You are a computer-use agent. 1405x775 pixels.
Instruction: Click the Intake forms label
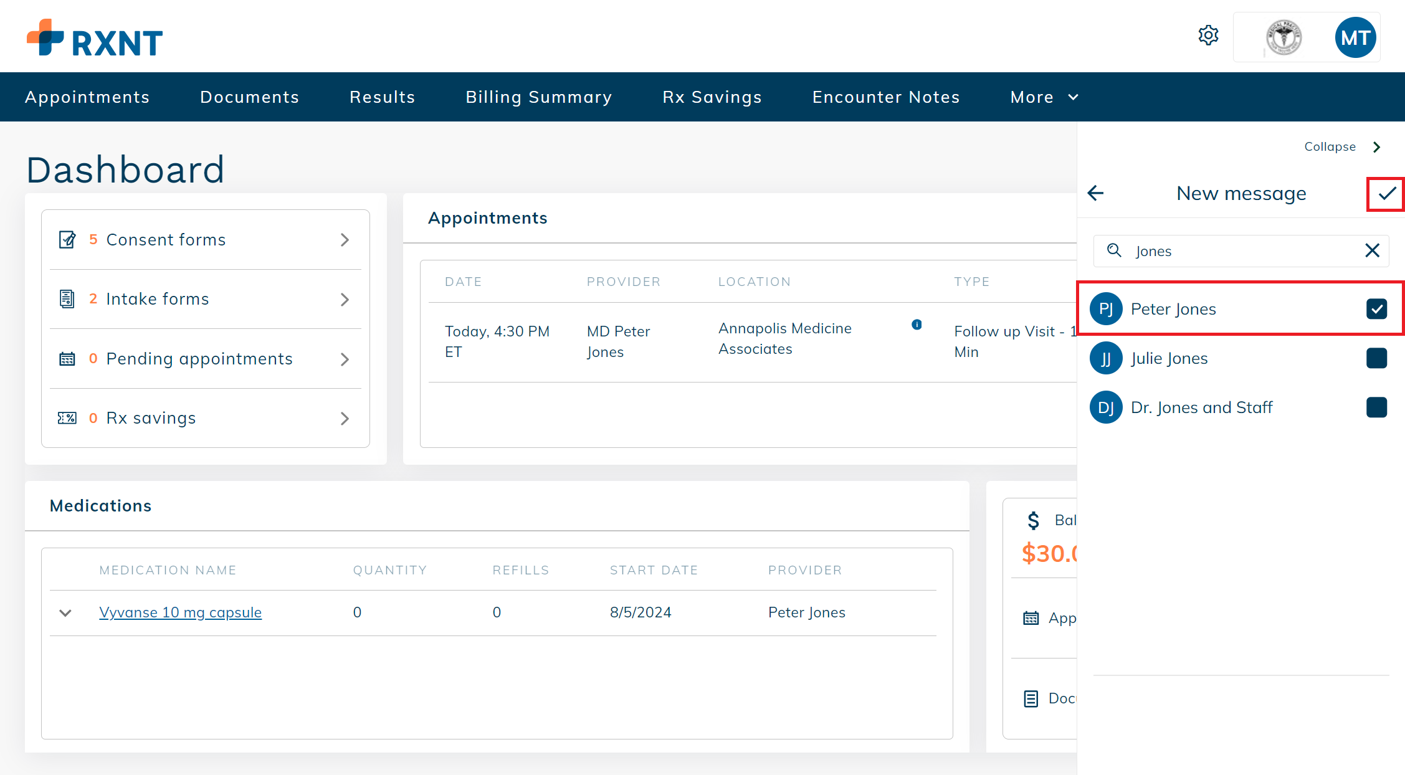tap(158, 299)
